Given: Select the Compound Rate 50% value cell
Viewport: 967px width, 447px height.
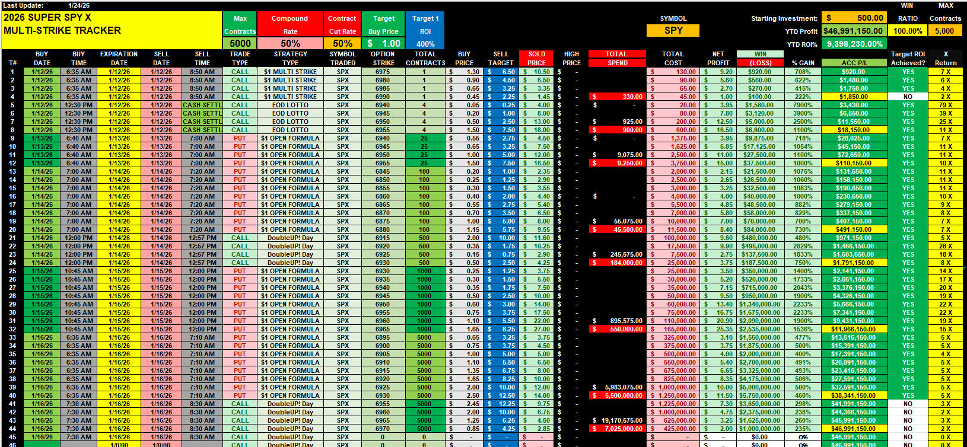Looking at the screenshot, I should 290,43.
